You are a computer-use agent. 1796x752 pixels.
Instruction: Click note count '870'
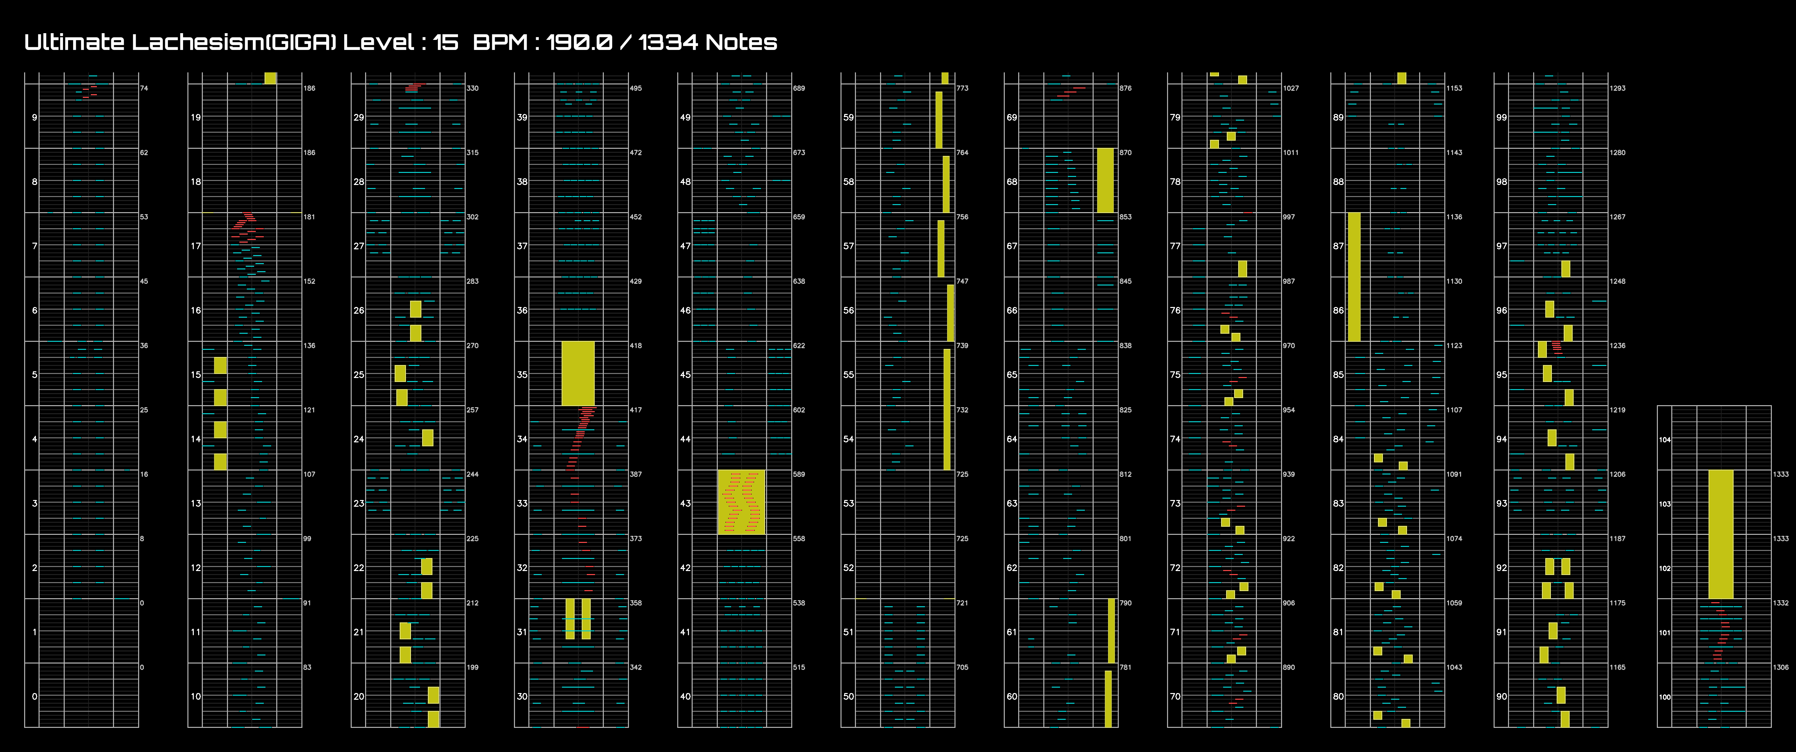1125,152
